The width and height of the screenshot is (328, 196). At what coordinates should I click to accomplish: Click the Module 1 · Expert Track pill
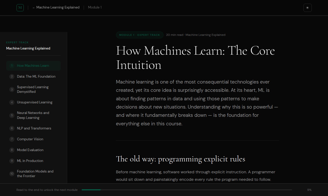[140, 35]
